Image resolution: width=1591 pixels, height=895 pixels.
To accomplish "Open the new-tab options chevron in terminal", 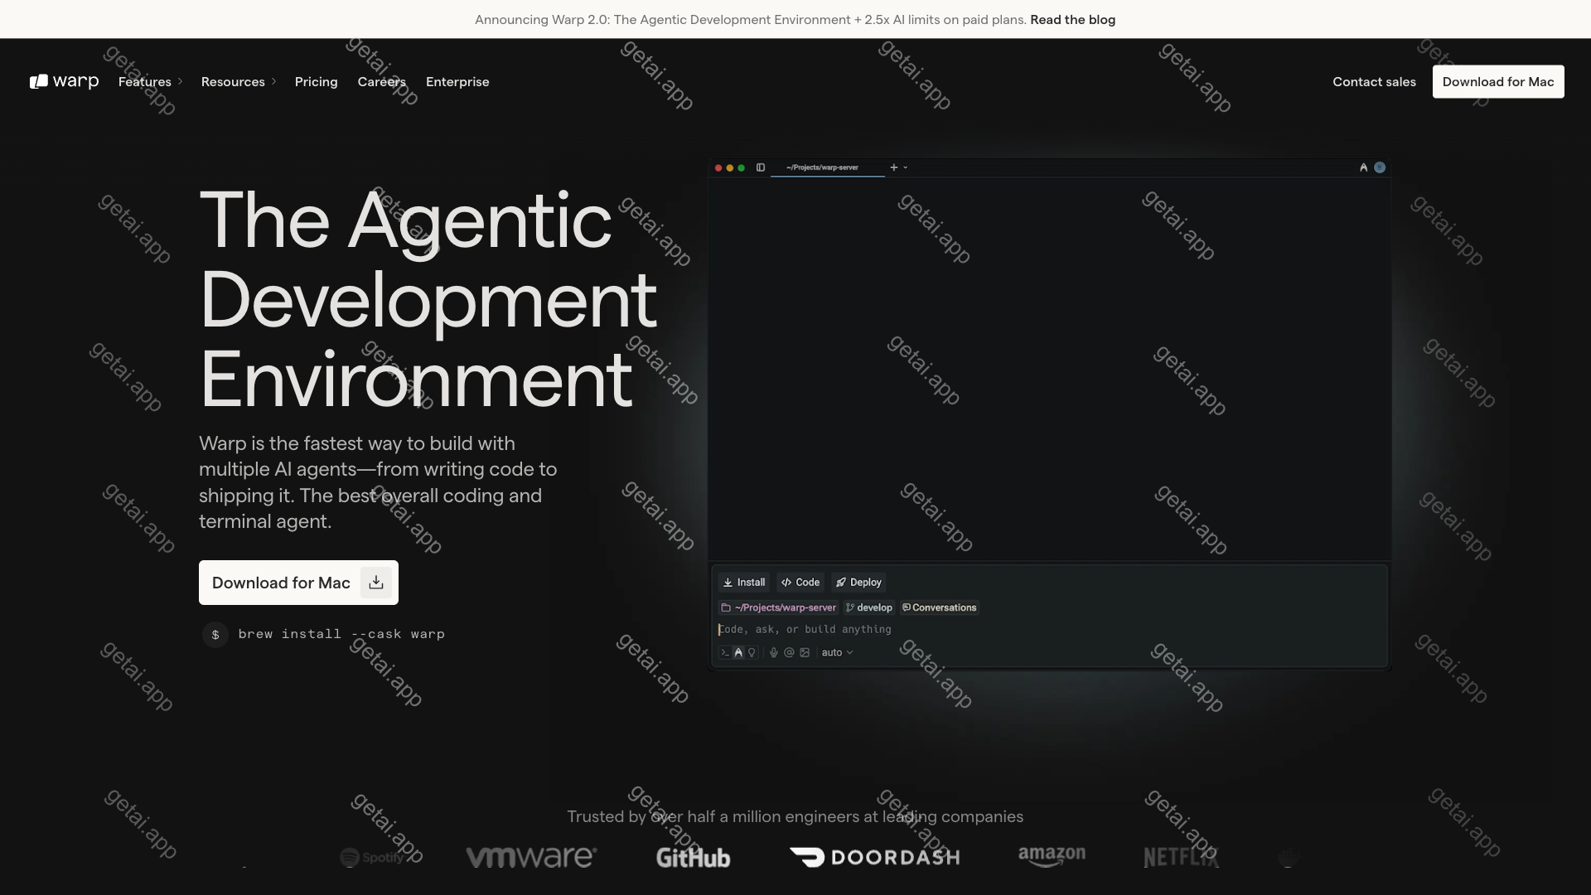I will point(906,167).
